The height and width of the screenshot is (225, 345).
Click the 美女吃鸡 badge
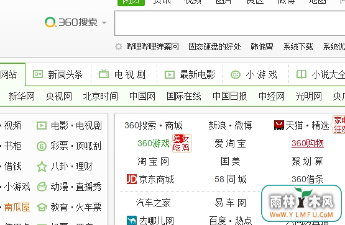[182, 143]
